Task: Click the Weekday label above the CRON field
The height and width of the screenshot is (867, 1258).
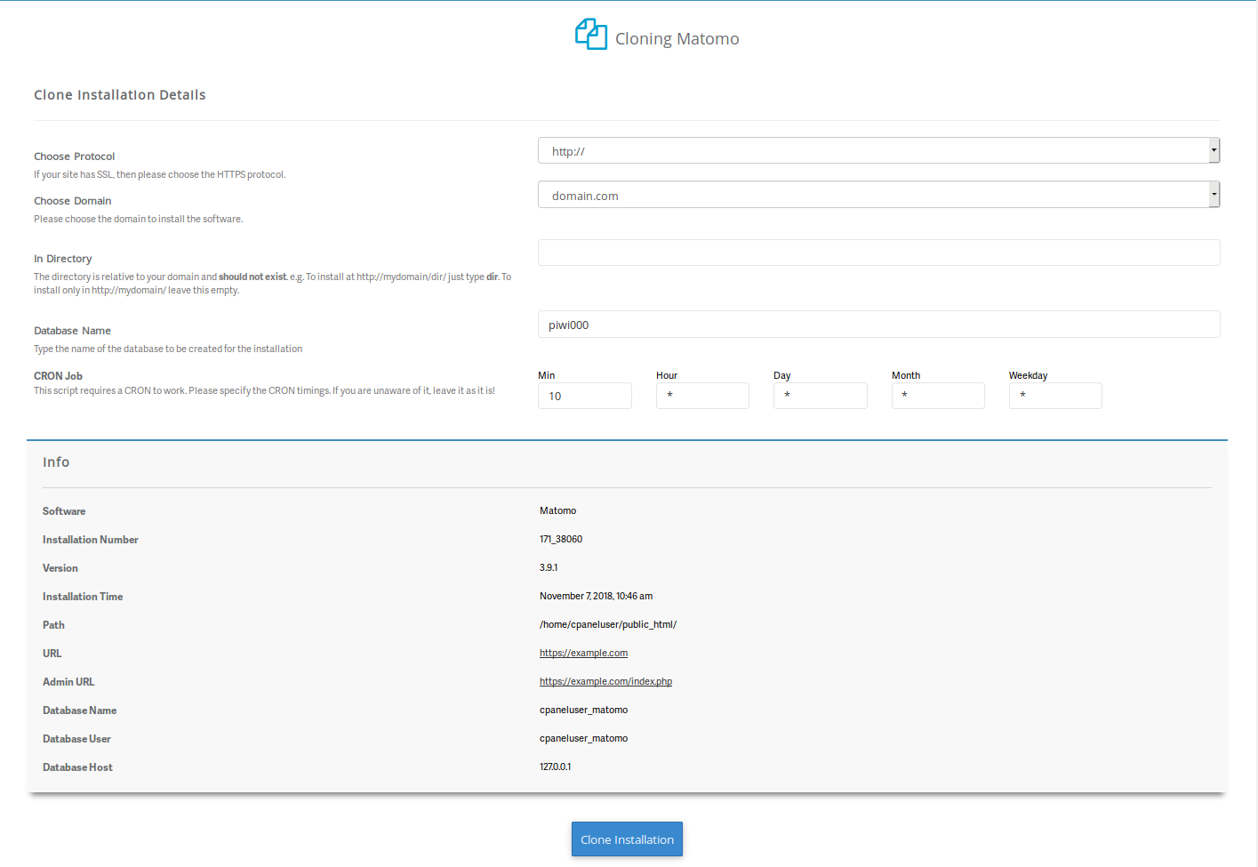Action: (1028, 375)
